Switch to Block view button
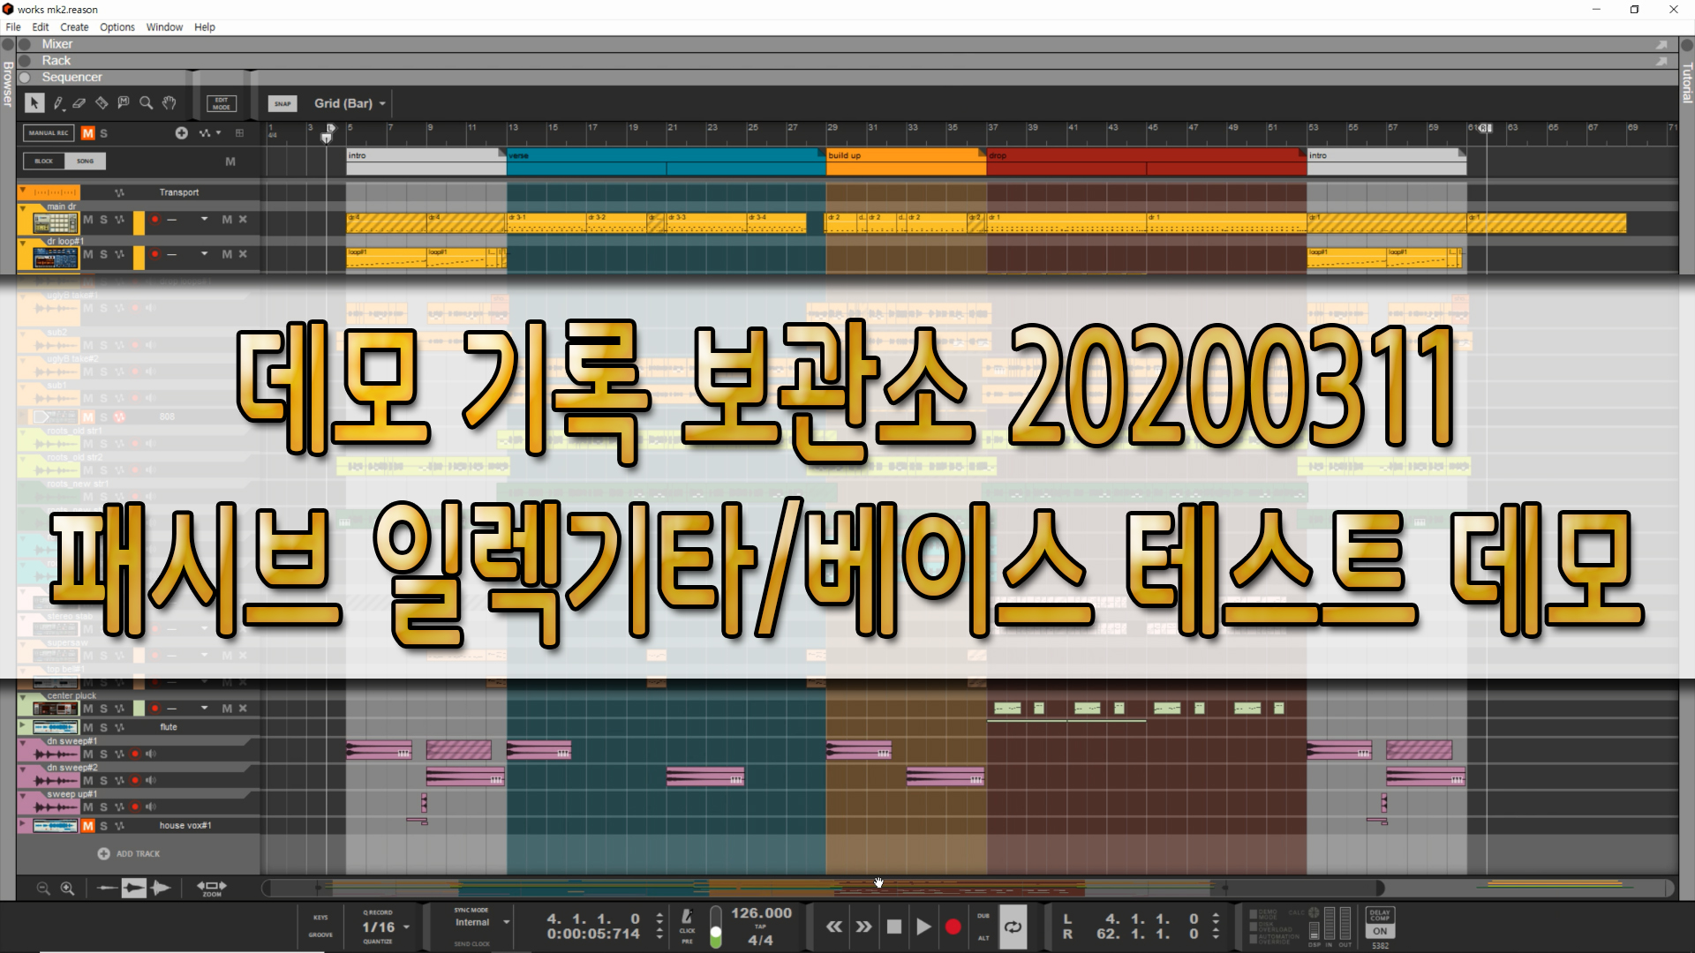The height and width of the screenshot is (953, 1695). pos(44,161)
